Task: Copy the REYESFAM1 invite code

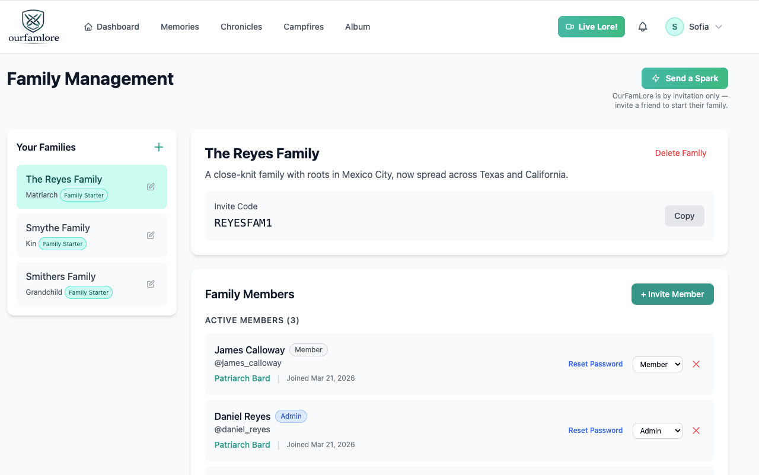Action: pos(684,216)
